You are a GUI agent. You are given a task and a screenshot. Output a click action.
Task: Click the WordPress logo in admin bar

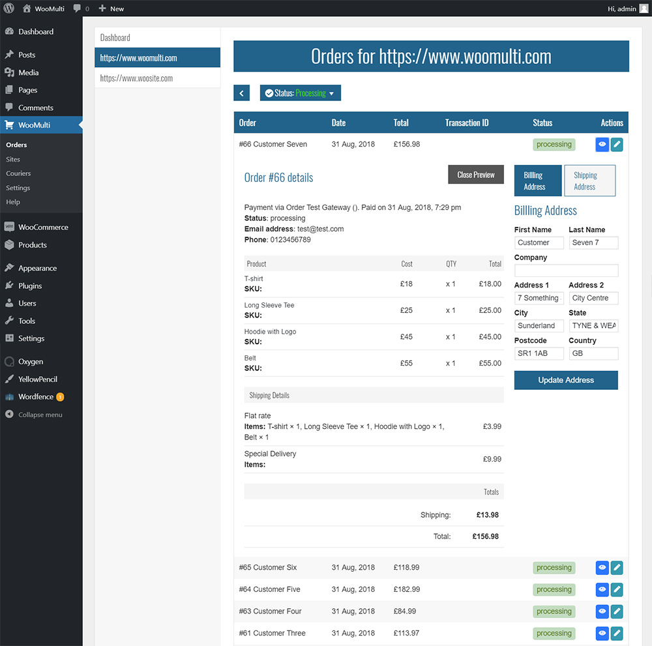[9, 8]
